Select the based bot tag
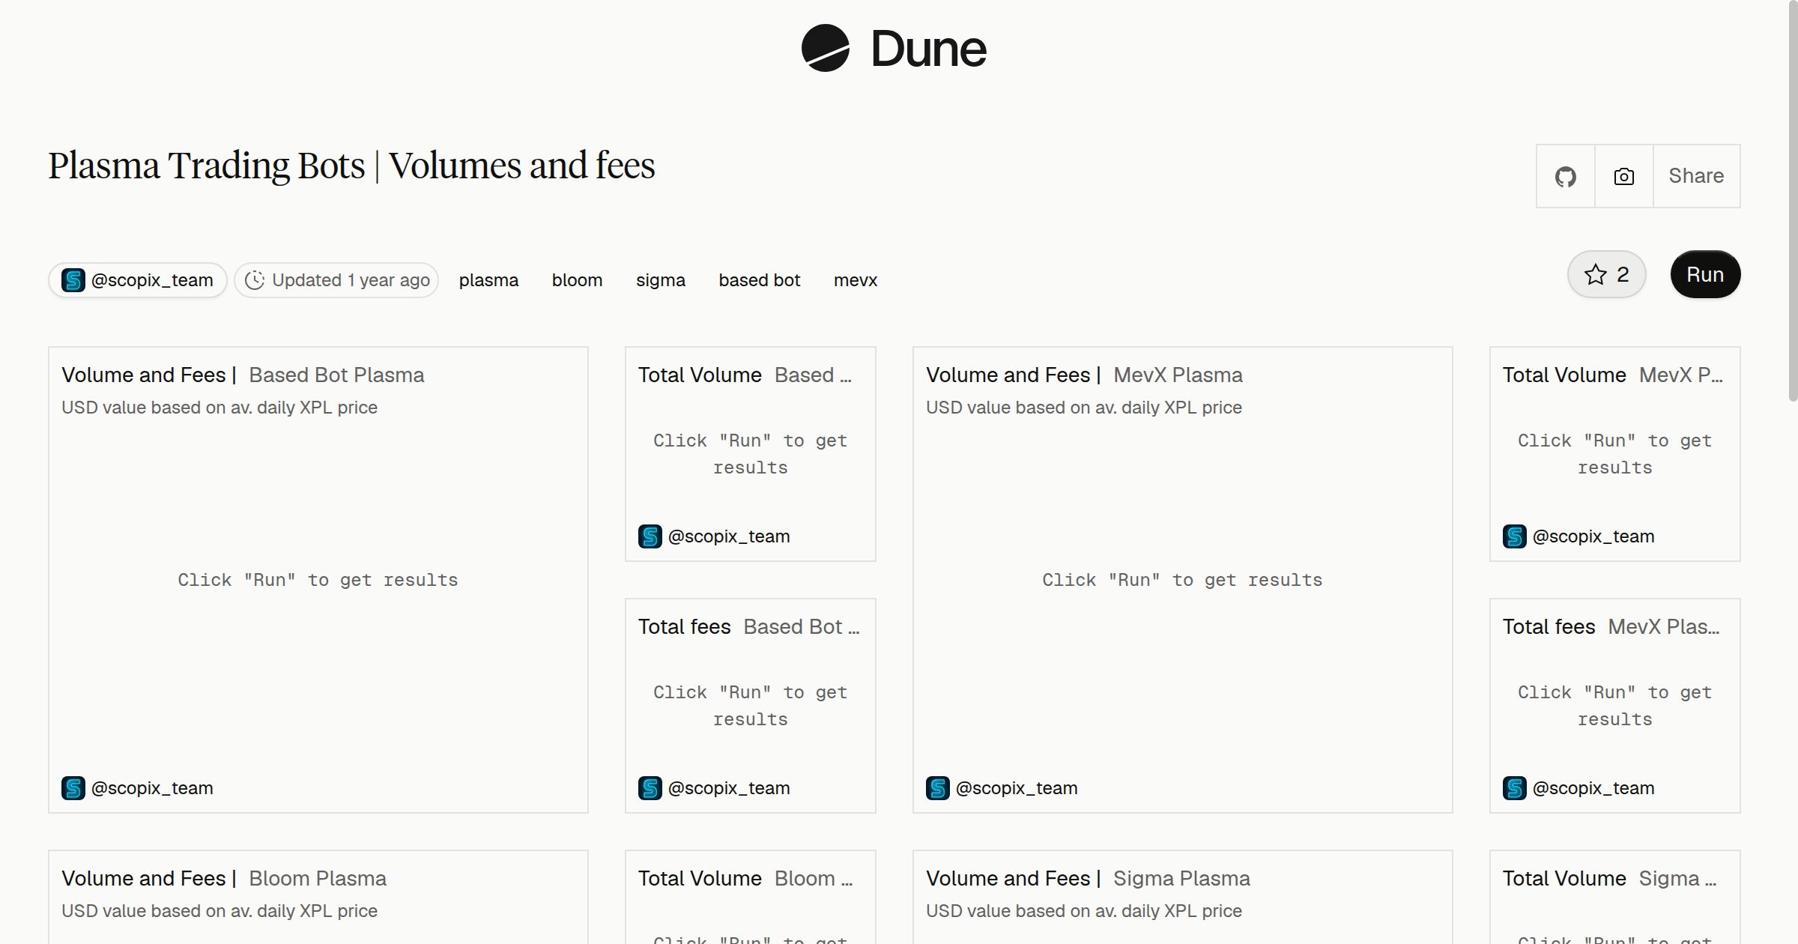The width and height of the screenshot is (1798, 944). (x=760, y=280)
